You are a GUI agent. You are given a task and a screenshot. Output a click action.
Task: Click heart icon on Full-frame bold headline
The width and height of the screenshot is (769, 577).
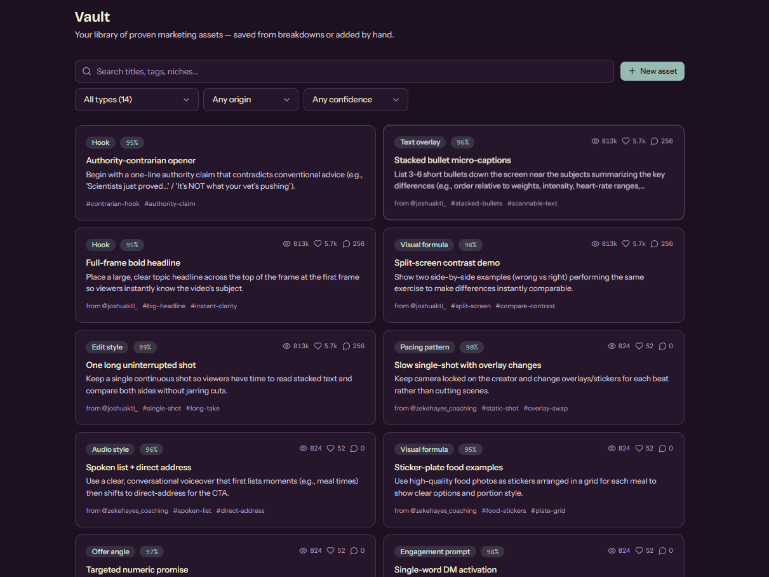click(x=318, y=244)
